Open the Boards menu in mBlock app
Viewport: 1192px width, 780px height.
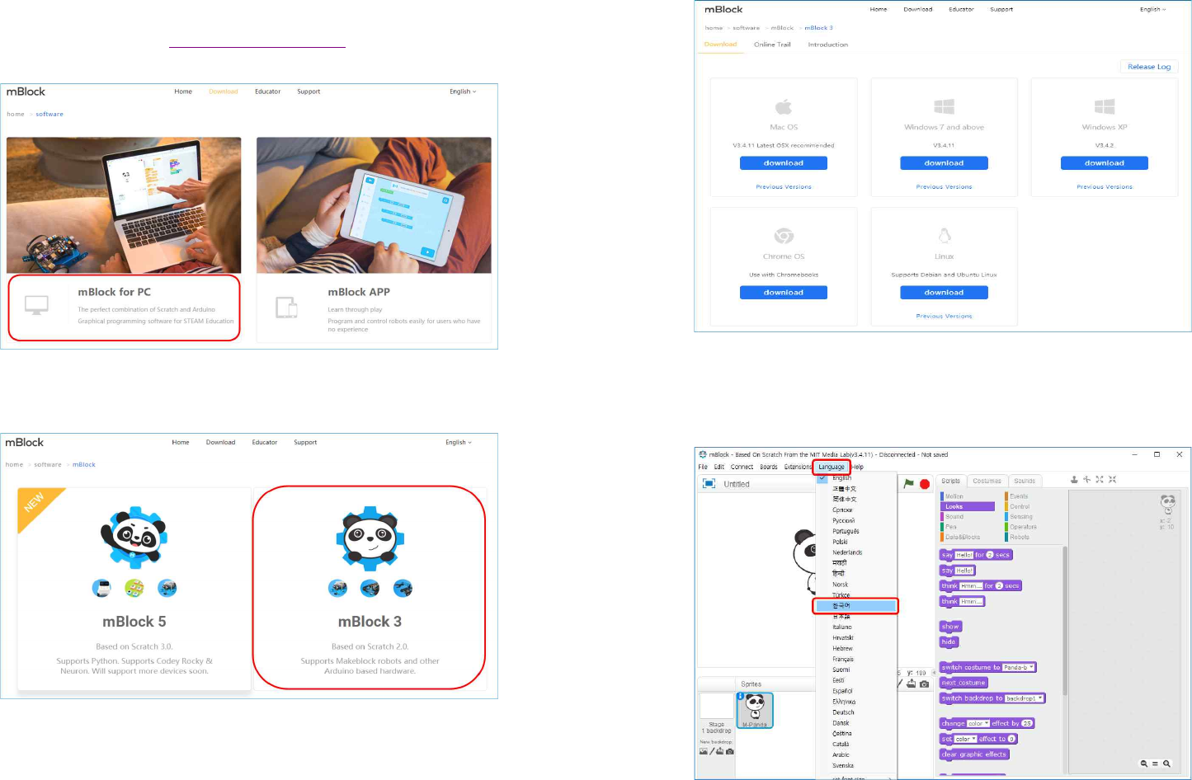click(x=769, y=467)
